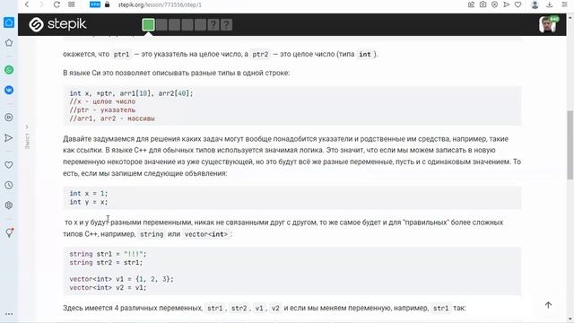Click the comment '//ptr - указатель'
Viewport: 574px width, 323px height.
click(102, 109)
